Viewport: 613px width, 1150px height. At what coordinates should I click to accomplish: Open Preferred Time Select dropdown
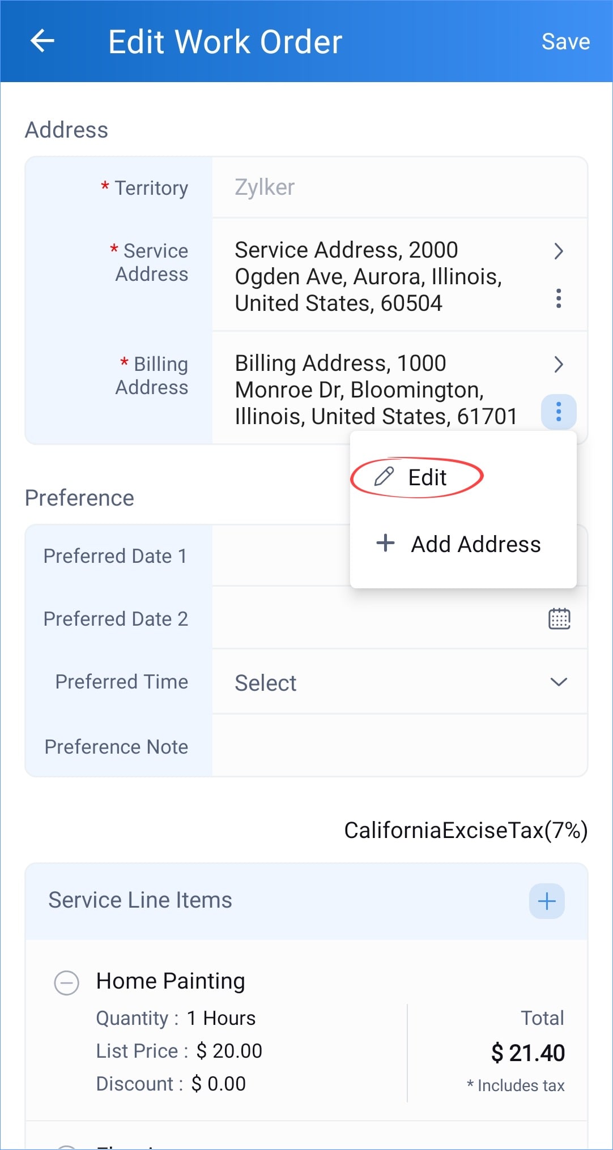[x=399, y=682]
